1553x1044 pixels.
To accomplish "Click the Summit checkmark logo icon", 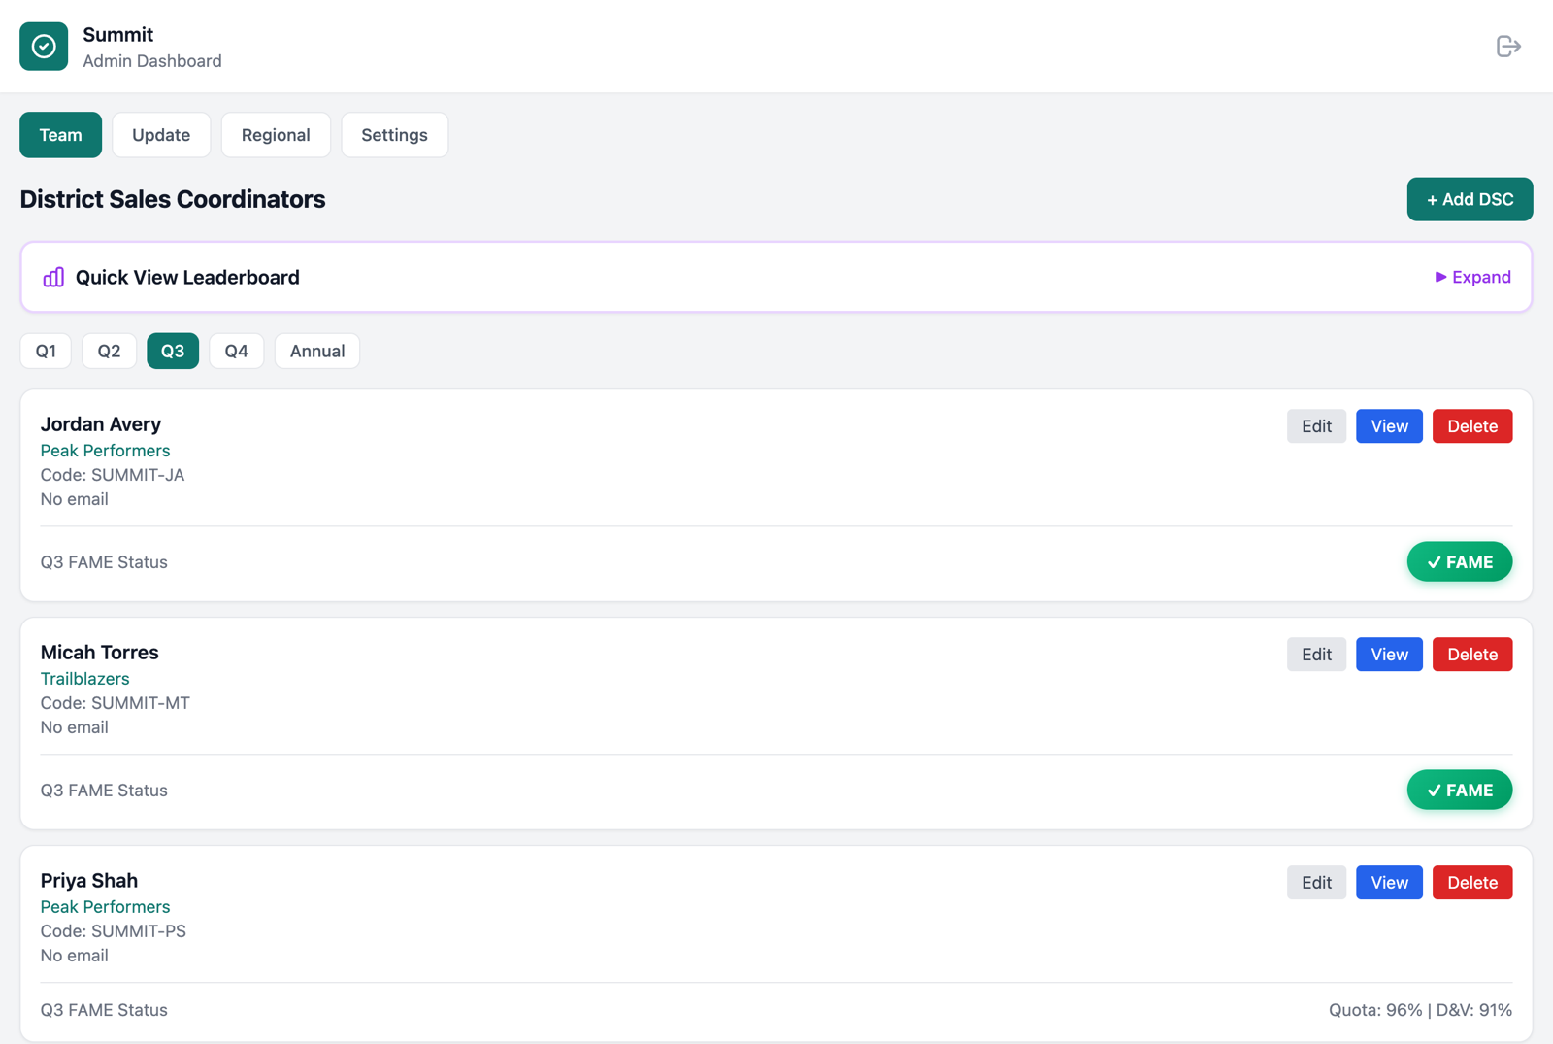I will tap(44, 47).
